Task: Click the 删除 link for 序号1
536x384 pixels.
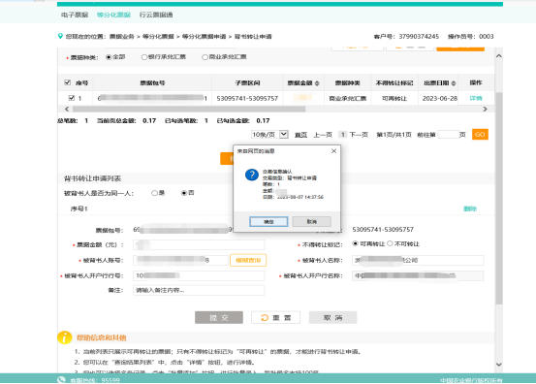Action: (x=470, y=208)
